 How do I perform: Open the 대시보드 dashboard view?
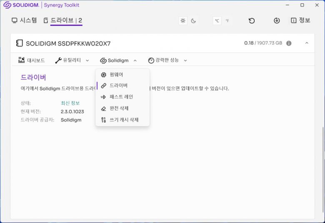tap(32, 60)
